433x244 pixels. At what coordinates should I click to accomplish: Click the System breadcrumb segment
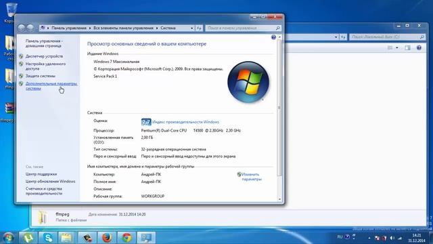(x=168, y=28)
